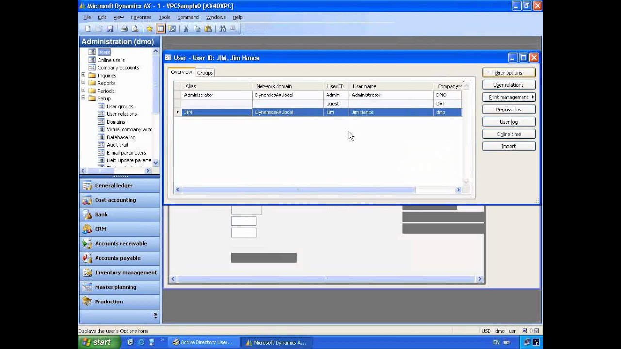Show more modules via navigation pane chevron
The height and width of the screenshot is (349, 621).
[x=155, y=316]
